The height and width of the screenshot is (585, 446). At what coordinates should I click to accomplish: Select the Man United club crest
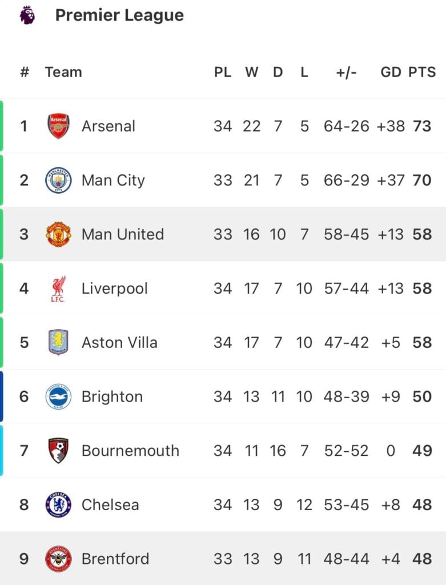point(58,234)
